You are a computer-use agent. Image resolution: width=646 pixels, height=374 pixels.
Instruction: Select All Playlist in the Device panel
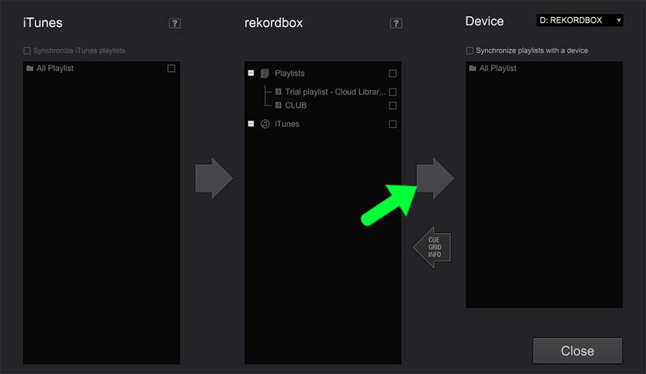497,68
